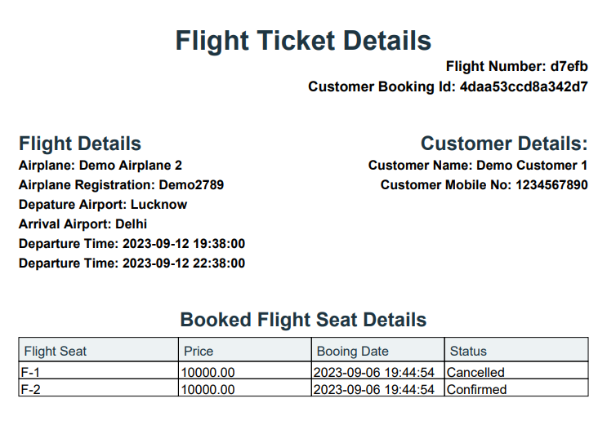
Task: Click the Booing Date column header
Action: pyautogui.click(x=378, y=351)
